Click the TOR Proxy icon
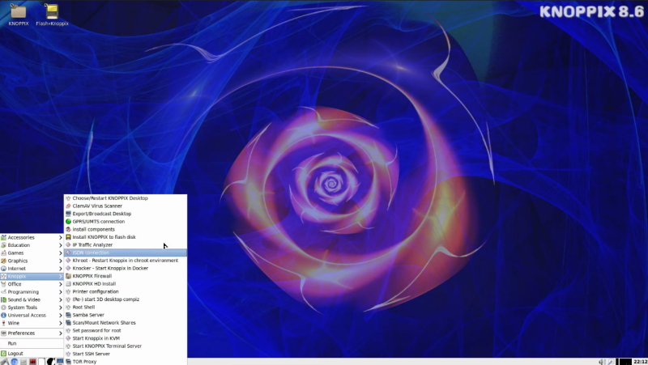Viewport: 648px width, 365px height. 68,361
